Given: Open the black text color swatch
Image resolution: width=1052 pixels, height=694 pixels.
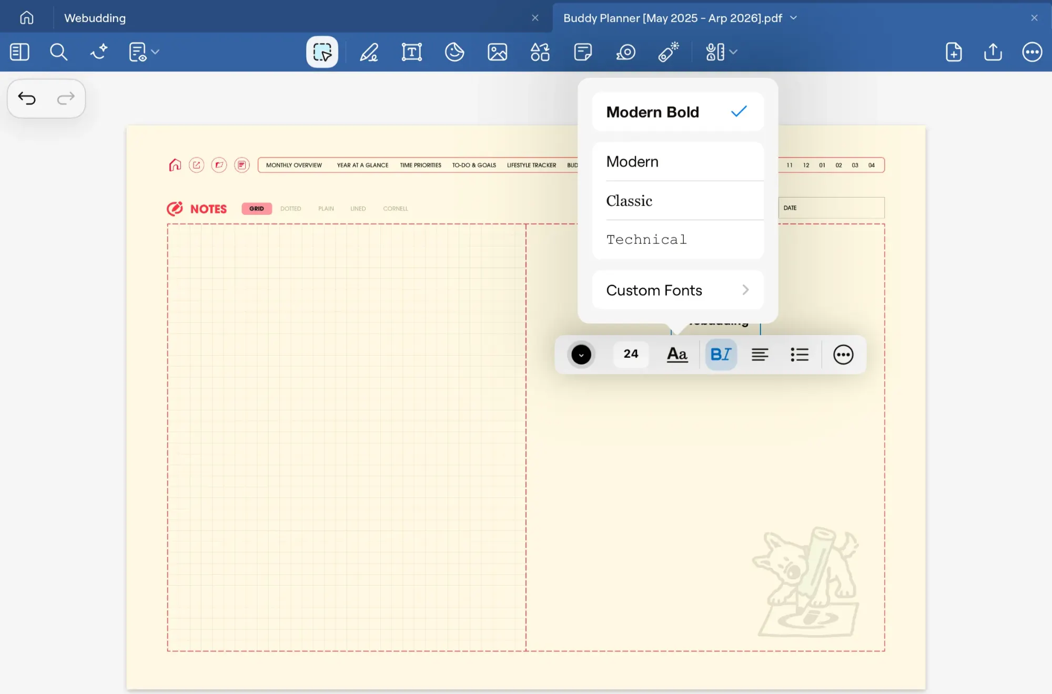Looking at the screenshot, I should 581,355.
